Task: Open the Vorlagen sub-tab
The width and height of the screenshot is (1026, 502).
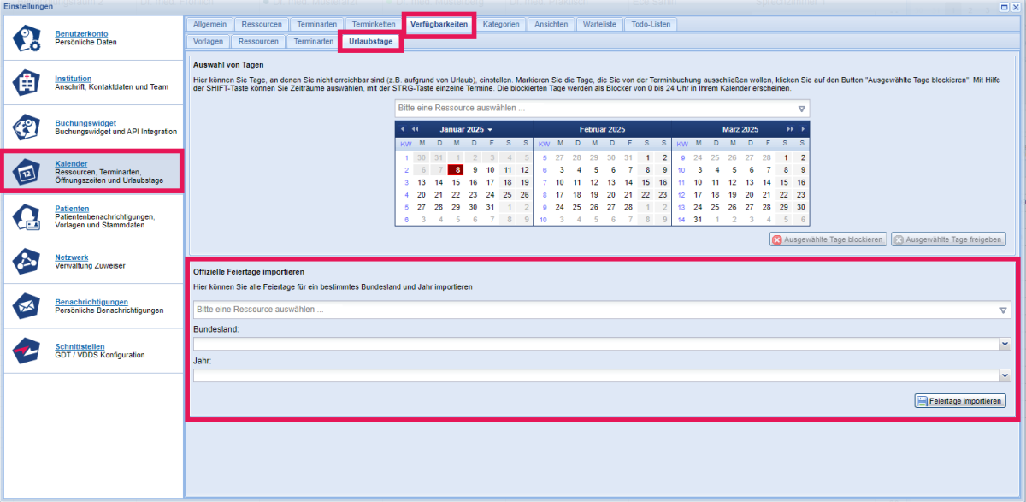Action: (208, 41)
